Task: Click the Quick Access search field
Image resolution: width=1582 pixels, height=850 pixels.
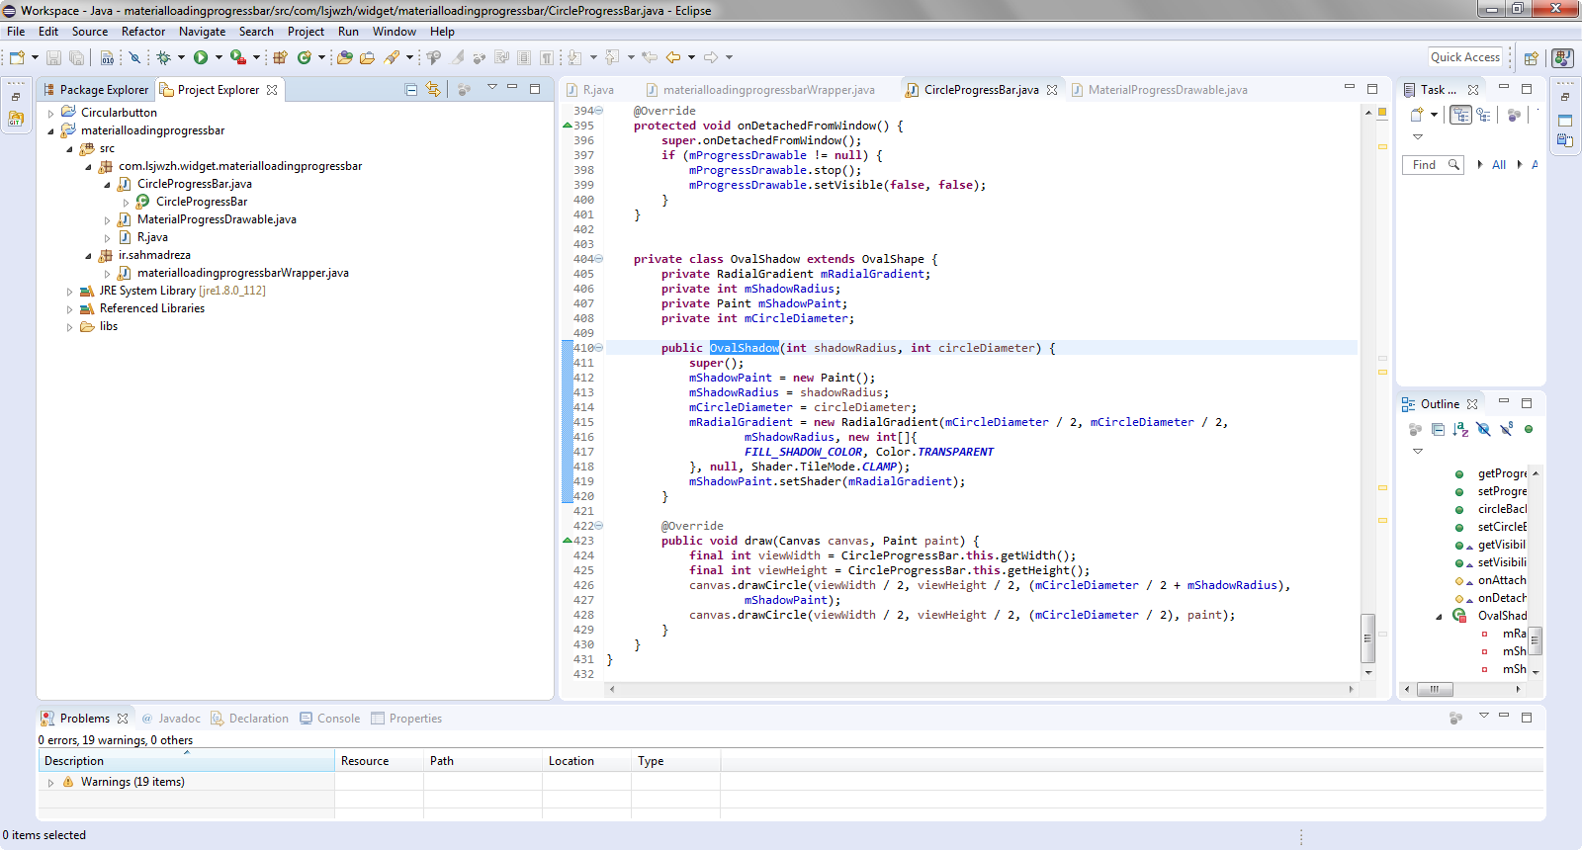Action: coord(1464,57)
